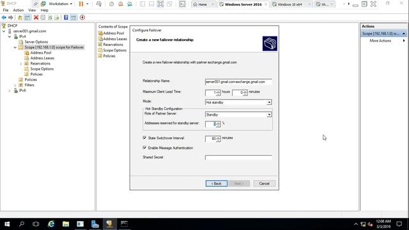Click the VMware console view icon
This screenshot has height=230, width=409.
[182, 4]
